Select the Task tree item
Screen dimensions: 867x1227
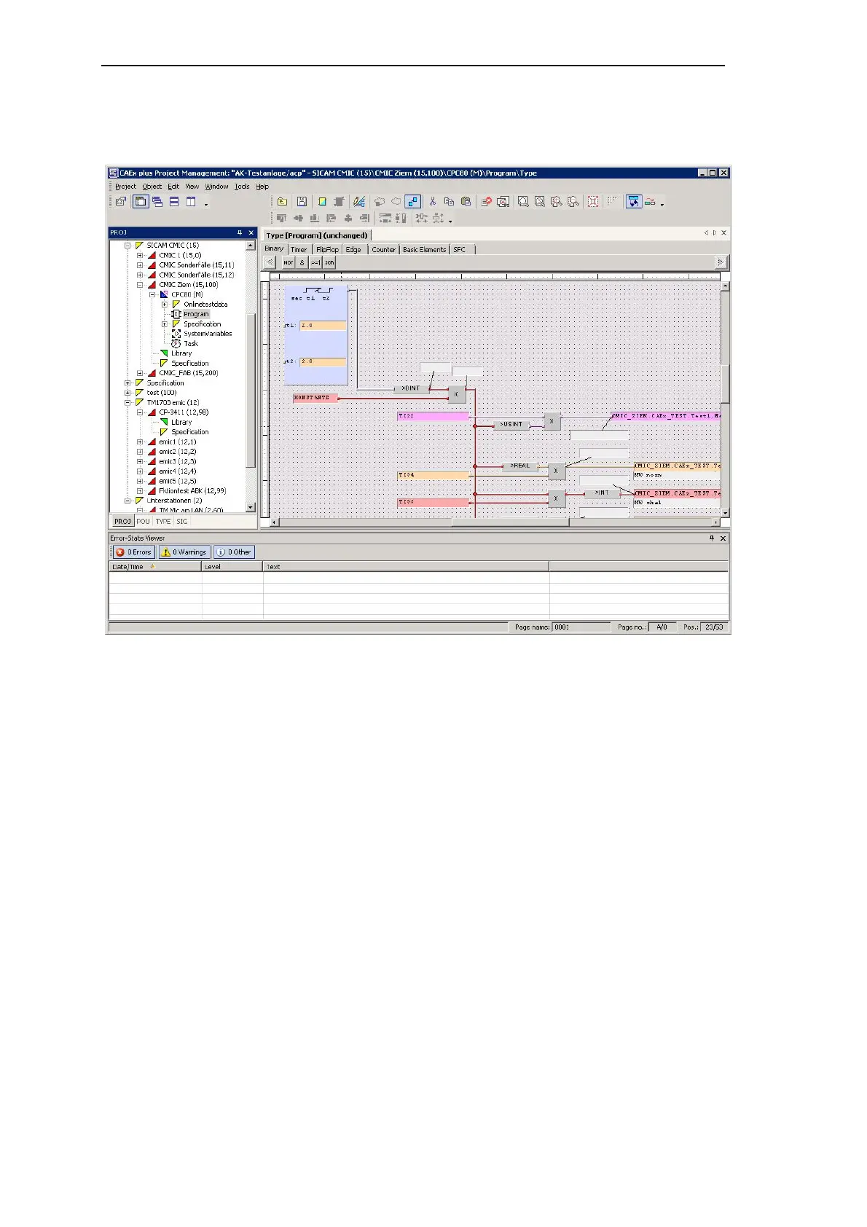tap(191, 344)
